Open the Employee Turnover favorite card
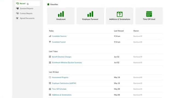Screen dimensions: 175x98 pos(90,16)
